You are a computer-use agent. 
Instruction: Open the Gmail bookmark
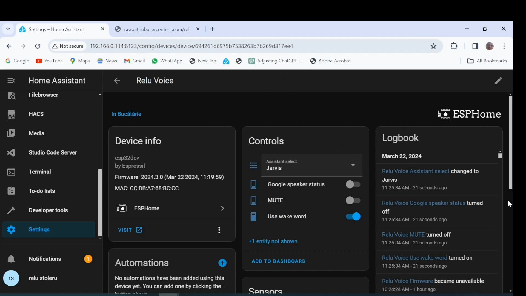pos(134,61)
